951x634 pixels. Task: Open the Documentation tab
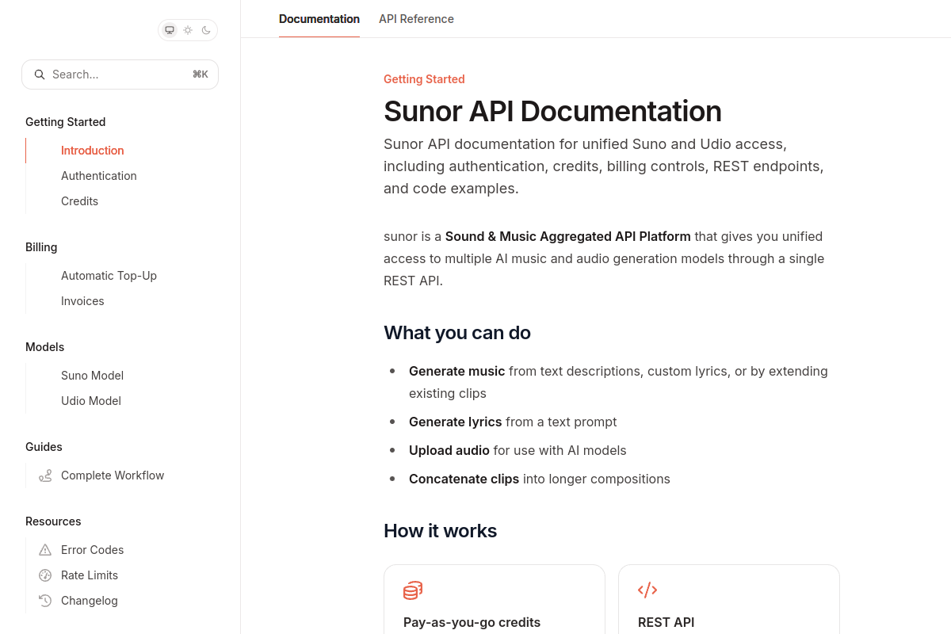tap(319, 19)
